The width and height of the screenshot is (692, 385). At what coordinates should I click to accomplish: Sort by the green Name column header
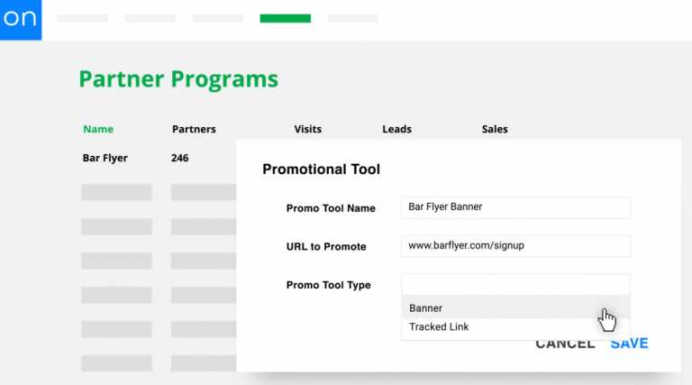98,129
